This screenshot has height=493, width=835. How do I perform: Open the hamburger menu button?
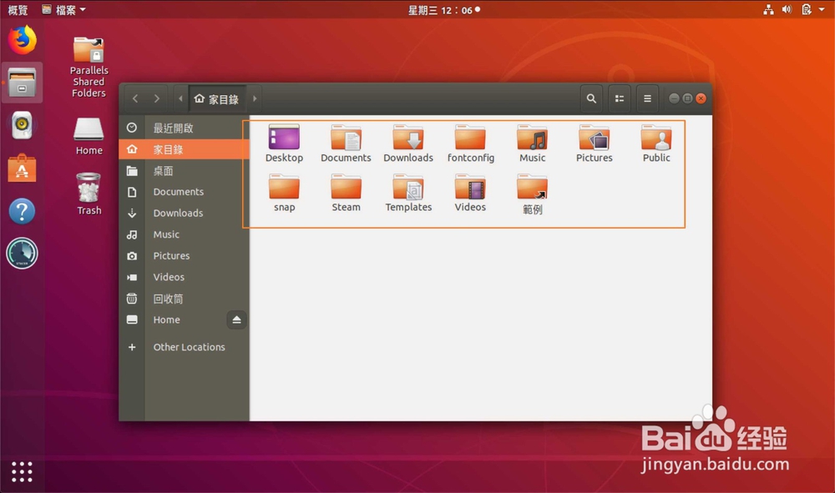point(647,98)
